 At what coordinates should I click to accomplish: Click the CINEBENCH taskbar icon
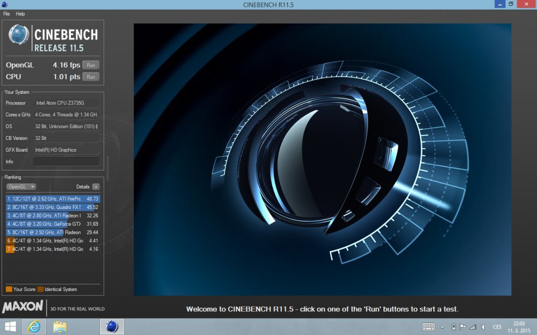(x=112, y=326)
